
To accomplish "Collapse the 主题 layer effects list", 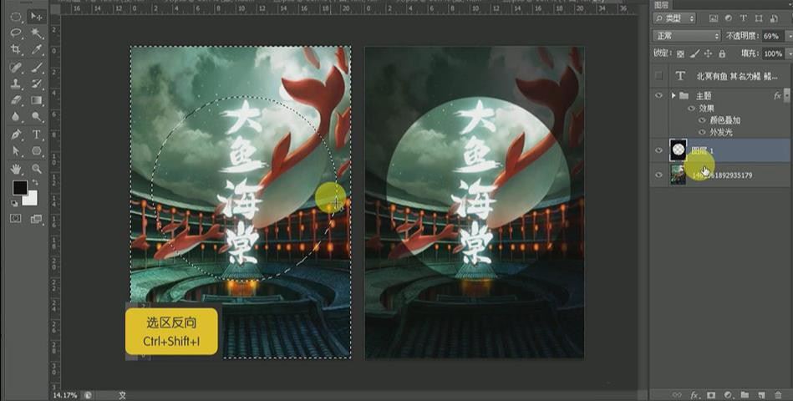I will pyautogui.click(x=786, y=95).
